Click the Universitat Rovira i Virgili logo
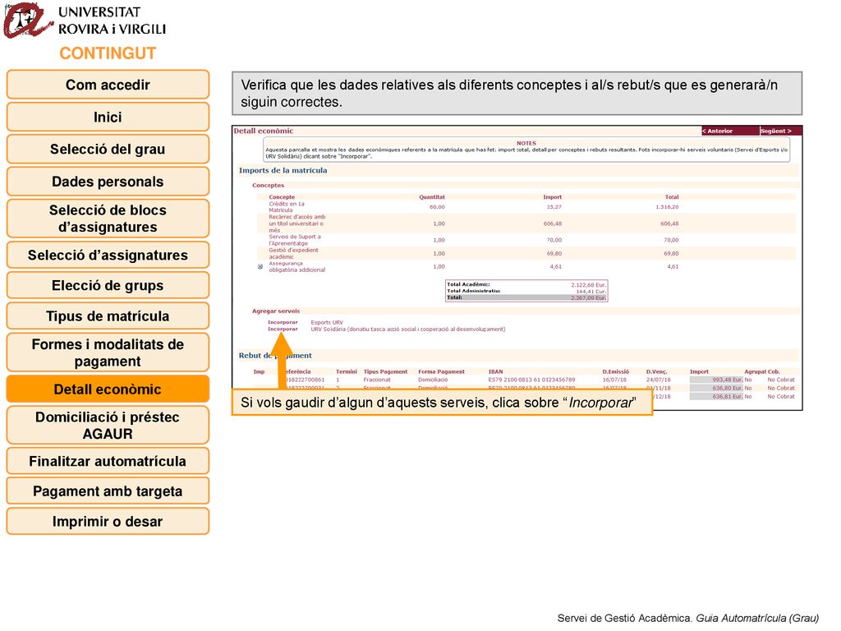The image size is (841, 631). point(85,21)
